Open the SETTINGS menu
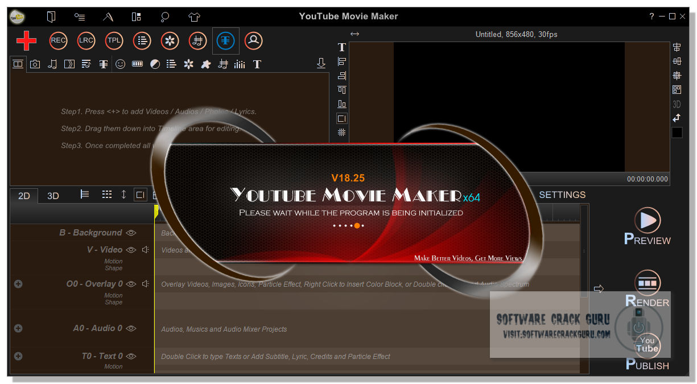Viewport: 697px width, 384px height. pyautogui.click(x=562, y=195)
